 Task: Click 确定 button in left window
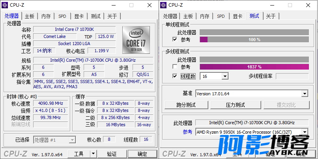click(x=142, y=154)
